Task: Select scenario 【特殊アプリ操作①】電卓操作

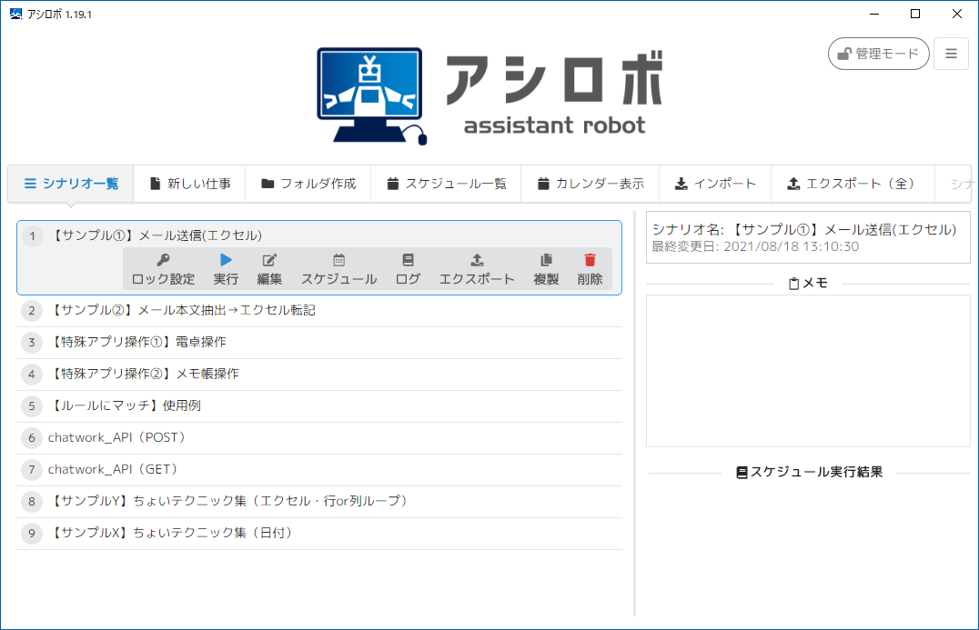Action: click(319, 343)
